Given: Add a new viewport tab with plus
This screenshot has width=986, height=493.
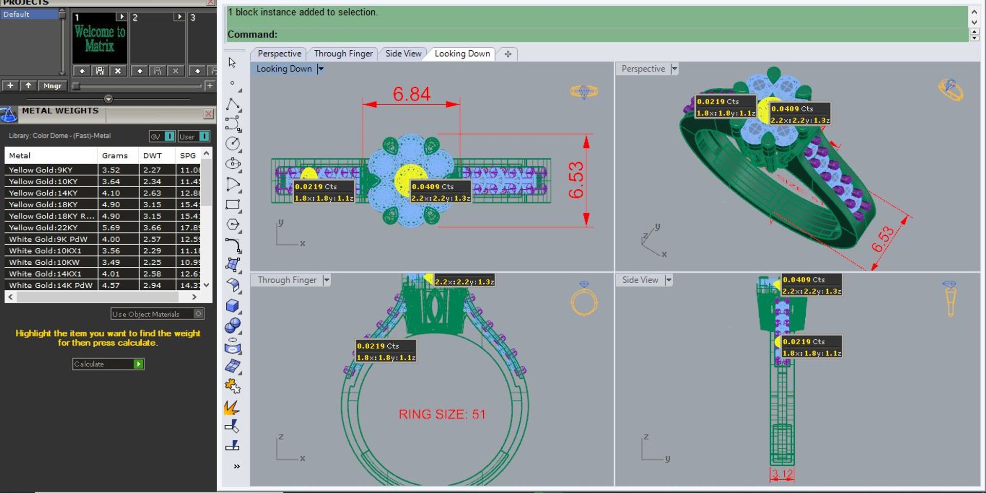Looking at the screenshot, I should point(508,54).
